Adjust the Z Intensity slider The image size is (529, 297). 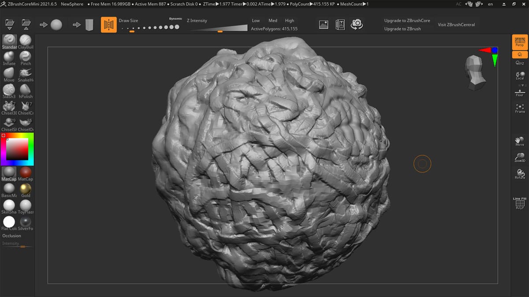click(219, 28)
